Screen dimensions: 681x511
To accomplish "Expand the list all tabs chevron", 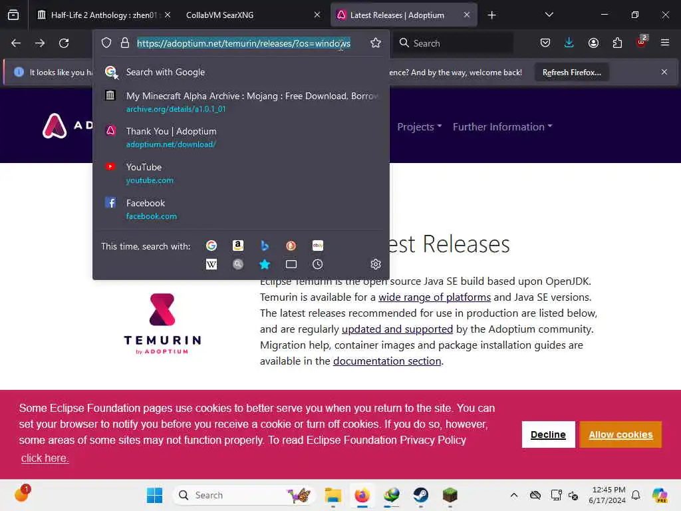I will point(549,15).
